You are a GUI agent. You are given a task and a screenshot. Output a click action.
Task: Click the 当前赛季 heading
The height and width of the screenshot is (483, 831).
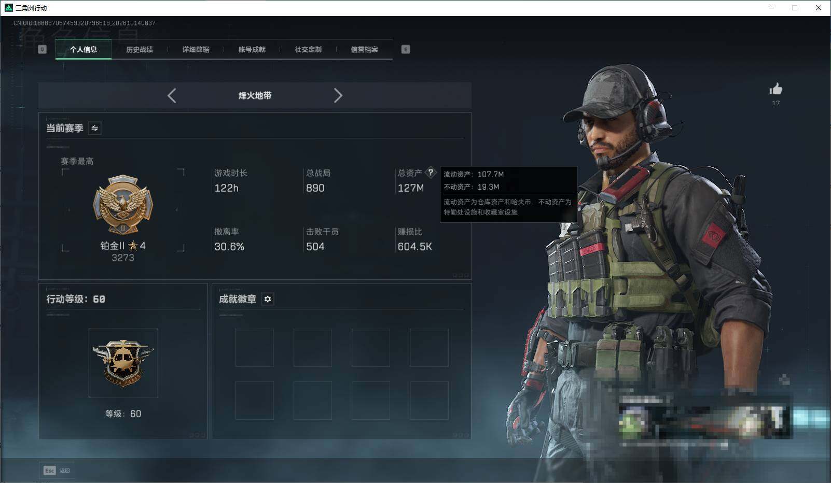click(65, 128)
